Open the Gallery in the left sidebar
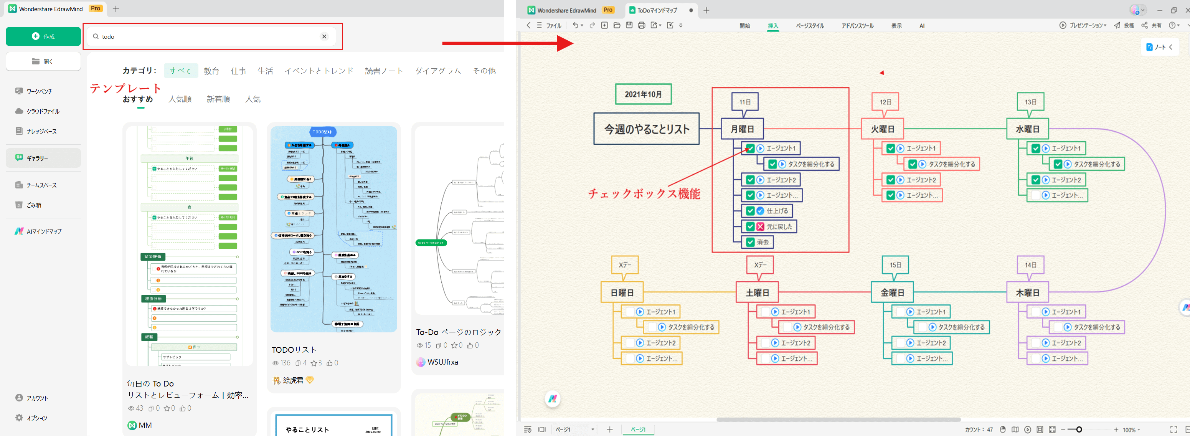The height and width of the screenshot is (436, 1190). tap(37, 157)
